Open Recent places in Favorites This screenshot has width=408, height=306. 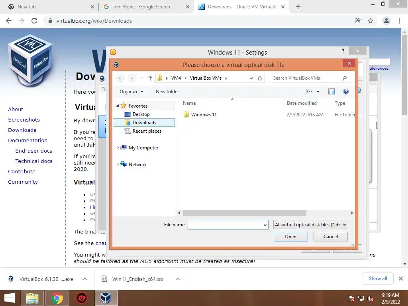[147, 131]
